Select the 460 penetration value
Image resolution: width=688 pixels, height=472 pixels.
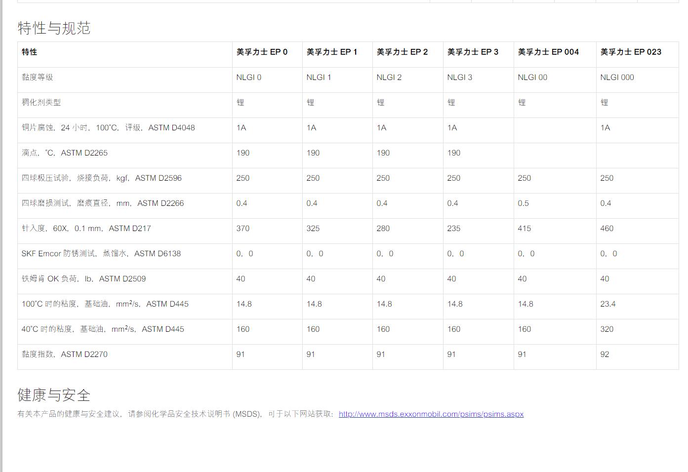pos(607,228)
